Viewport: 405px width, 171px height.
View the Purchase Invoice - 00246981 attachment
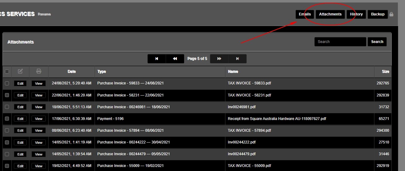click(x=39, y=107)
